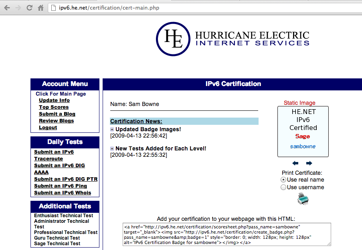Click the sambowne username on the badge

pyautogui.click(x=303, y=146)
